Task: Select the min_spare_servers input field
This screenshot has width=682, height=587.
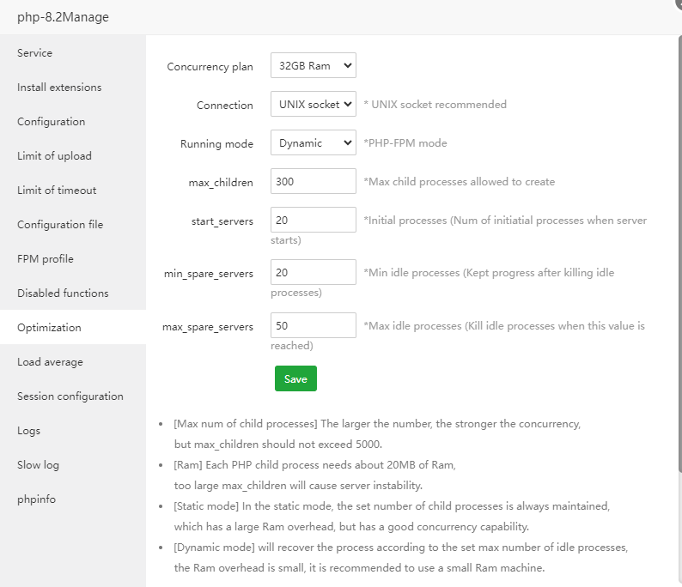Action: 313,272
